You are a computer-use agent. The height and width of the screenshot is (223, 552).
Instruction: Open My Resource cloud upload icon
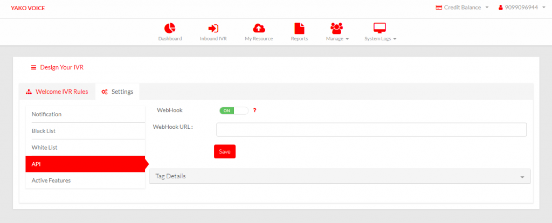259,28
